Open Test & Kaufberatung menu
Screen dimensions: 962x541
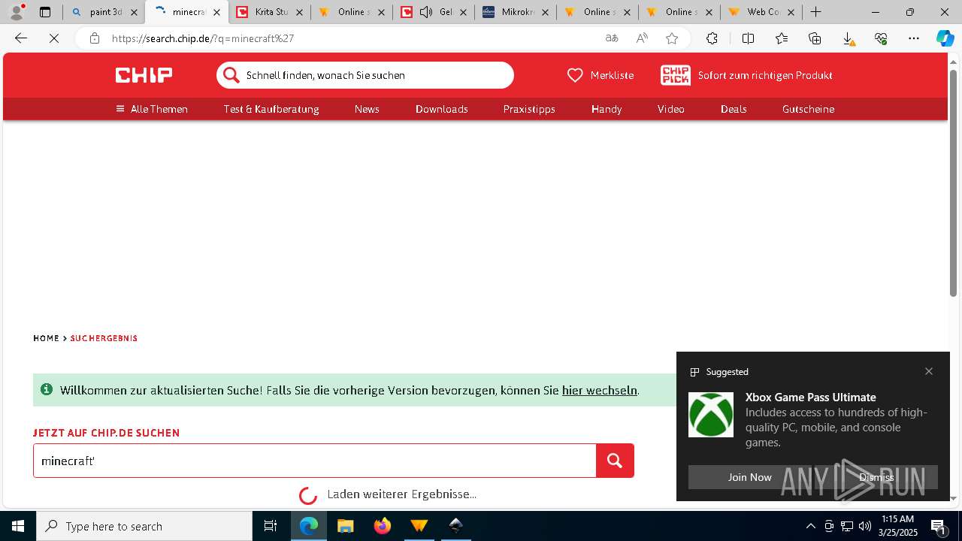pos(271,109)
